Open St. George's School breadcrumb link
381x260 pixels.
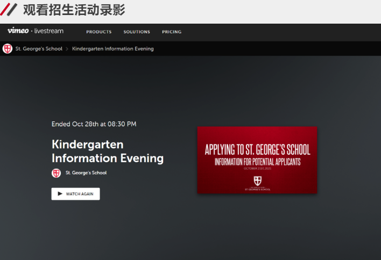39,49
